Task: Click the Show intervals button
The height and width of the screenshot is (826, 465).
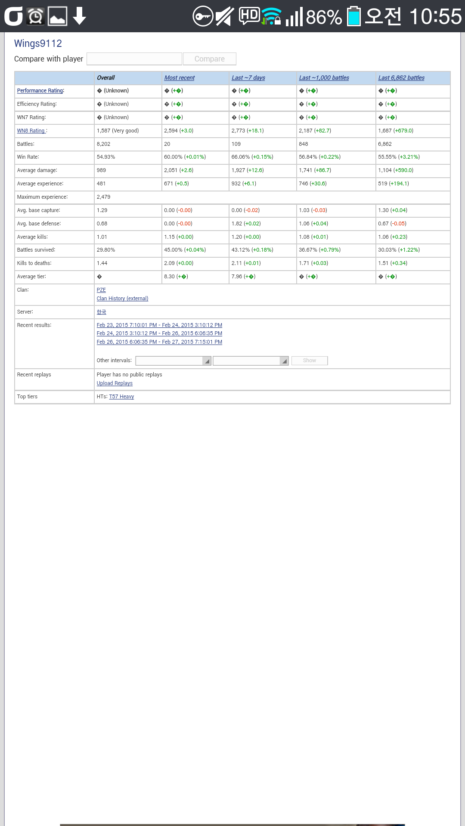Action: (310, 361)
